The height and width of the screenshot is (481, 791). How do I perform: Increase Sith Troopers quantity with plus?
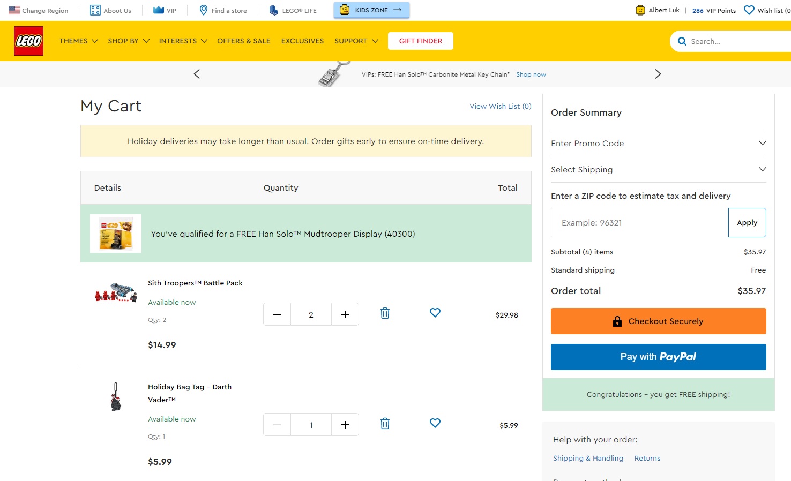coord(345,314)
